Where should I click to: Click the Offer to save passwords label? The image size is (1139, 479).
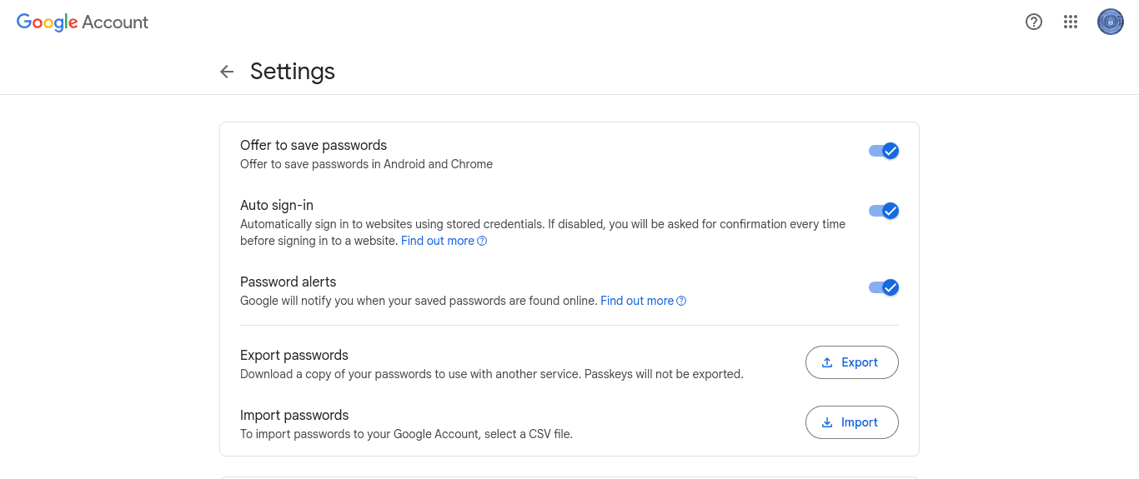(x=314, y=145)
